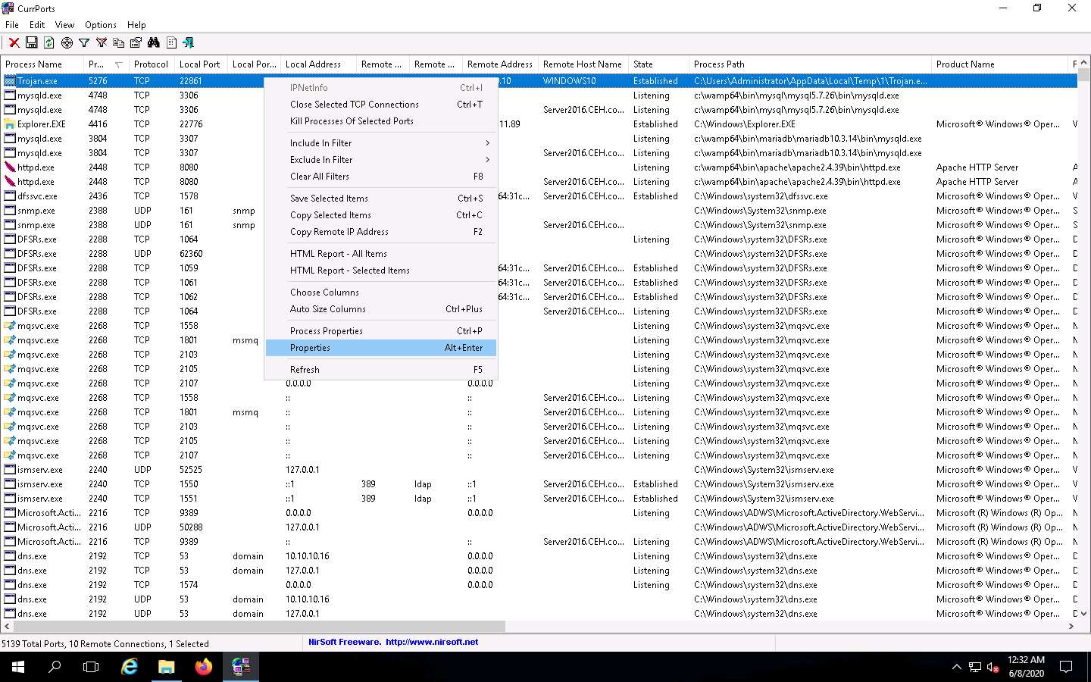The height and width of the screenshot is (682, 1091).
Task: Click the crossed-out funnel clear filters icon
Action: (102, 42)
